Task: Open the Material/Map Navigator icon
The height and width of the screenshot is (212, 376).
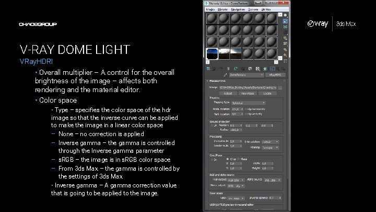Action: (285, 61)
